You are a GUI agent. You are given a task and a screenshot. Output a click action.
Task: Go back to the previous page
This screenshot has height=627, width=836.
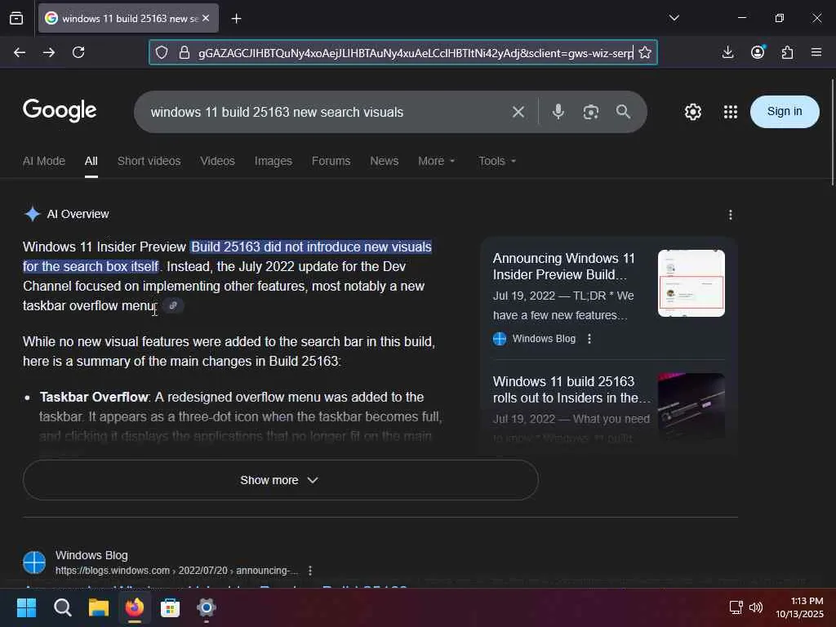click(20, 52)
